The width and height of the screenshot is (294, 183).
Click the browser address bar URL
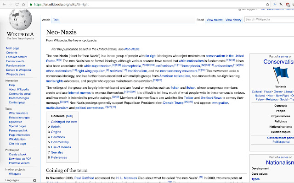point(61,4)
